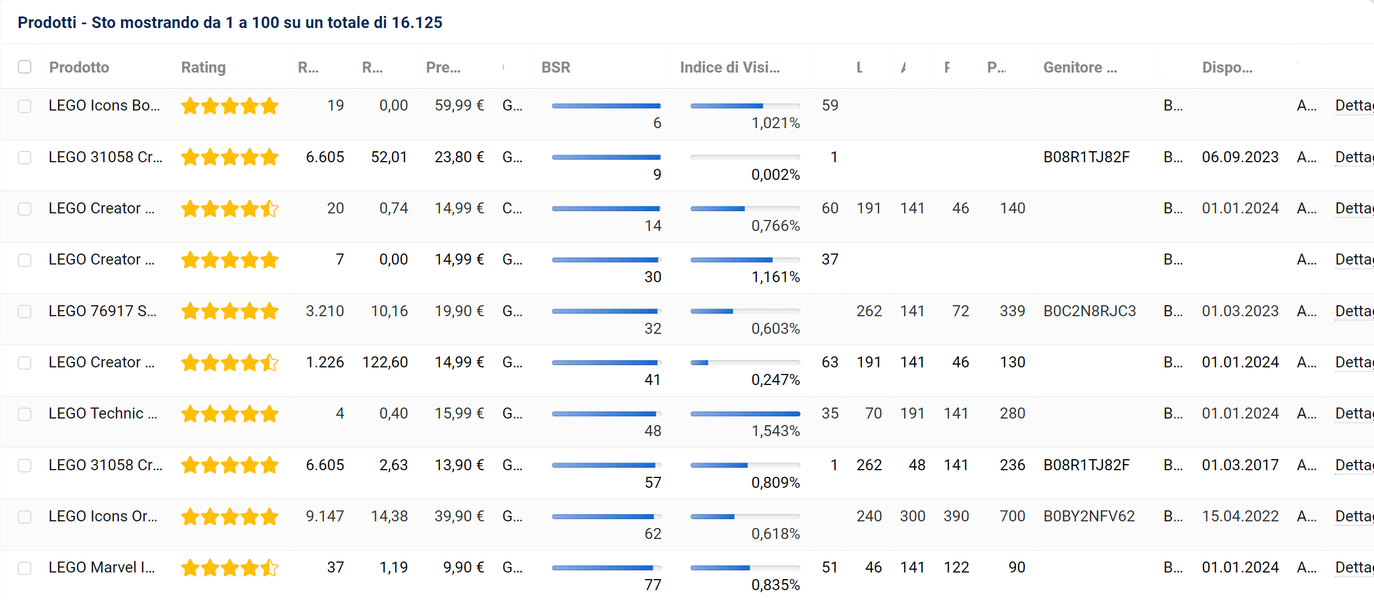
Task: Click star rating of LEGO Technic row
Action: [230, 414]
